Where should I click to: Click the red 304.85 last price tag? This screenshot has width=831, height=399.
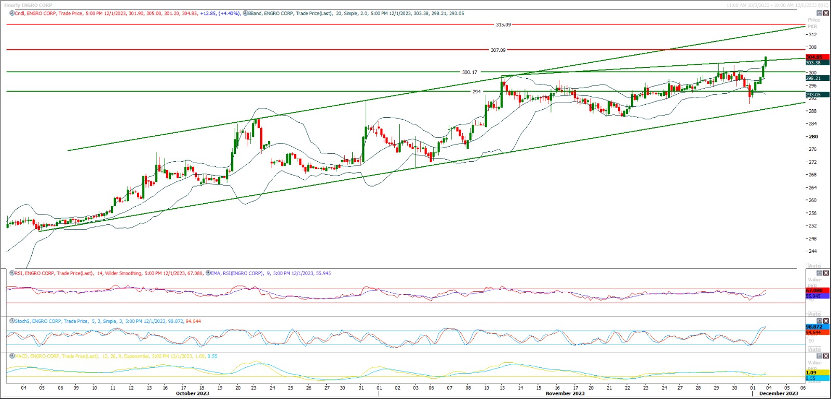(x=817, y=57)
